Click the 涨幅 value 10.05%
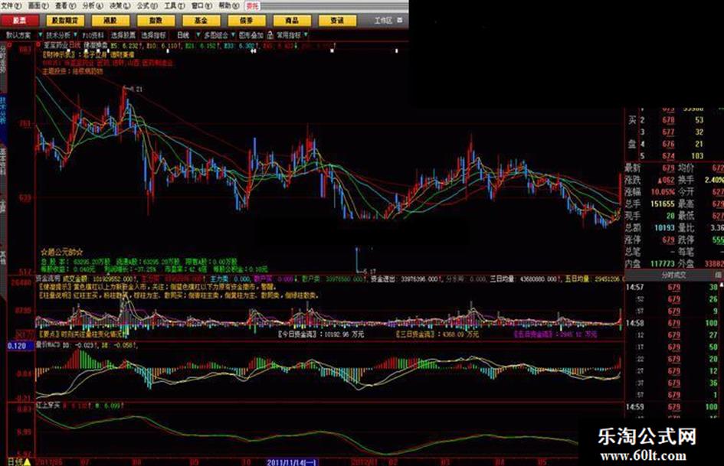This screenshot has height=466, width=724. coord(663,191)
